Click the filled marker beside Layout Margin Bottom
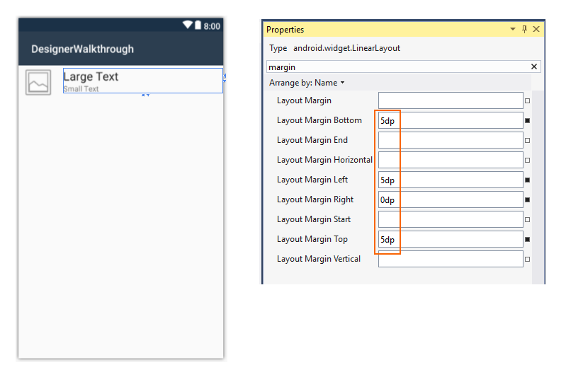Viewport: 566px width, 377px height. (527, 121)
